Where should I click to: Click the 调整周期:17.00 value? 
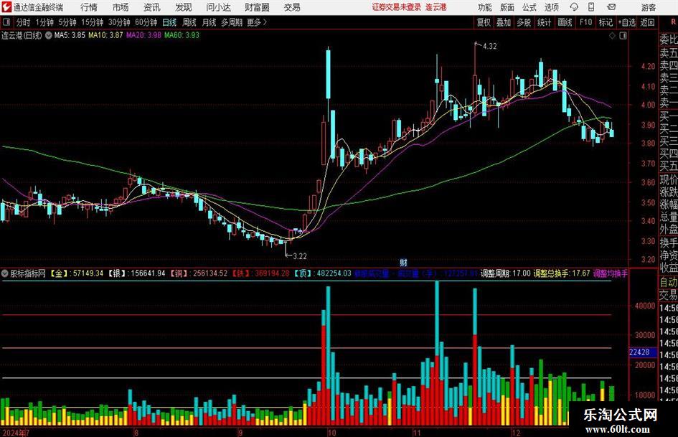coord(505,273)
